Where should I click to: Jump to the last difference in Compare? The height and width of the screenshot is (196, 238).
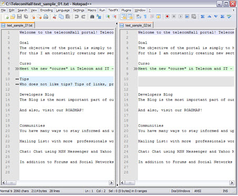[222, 17]
